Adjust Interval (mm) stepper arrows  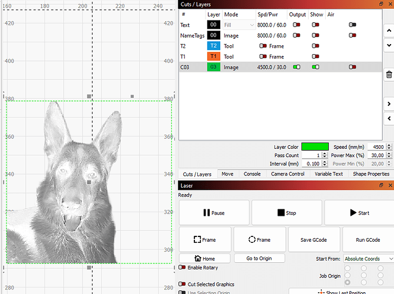coord(325,163)
